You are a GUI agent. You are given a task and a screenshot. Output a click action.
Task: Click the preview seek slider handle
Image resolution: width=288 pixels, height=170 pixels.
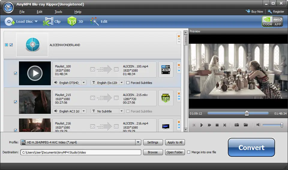pos(247,113)
